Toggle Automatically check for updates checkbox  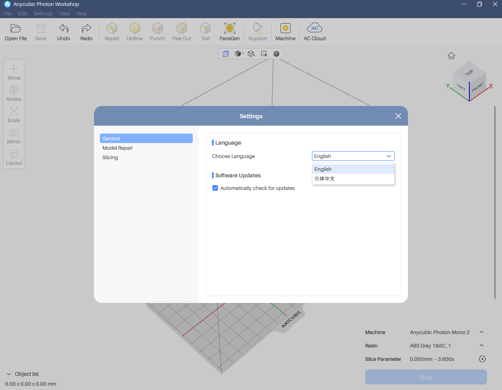tap(215, 188)
